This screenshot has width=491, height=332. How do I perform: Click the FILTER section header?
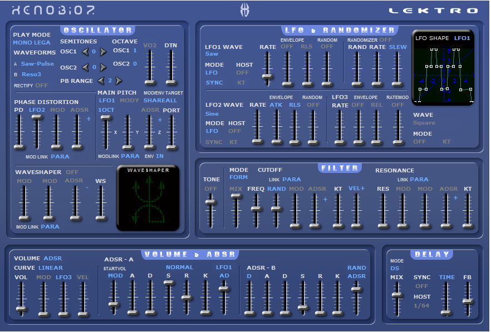point(340,168)
